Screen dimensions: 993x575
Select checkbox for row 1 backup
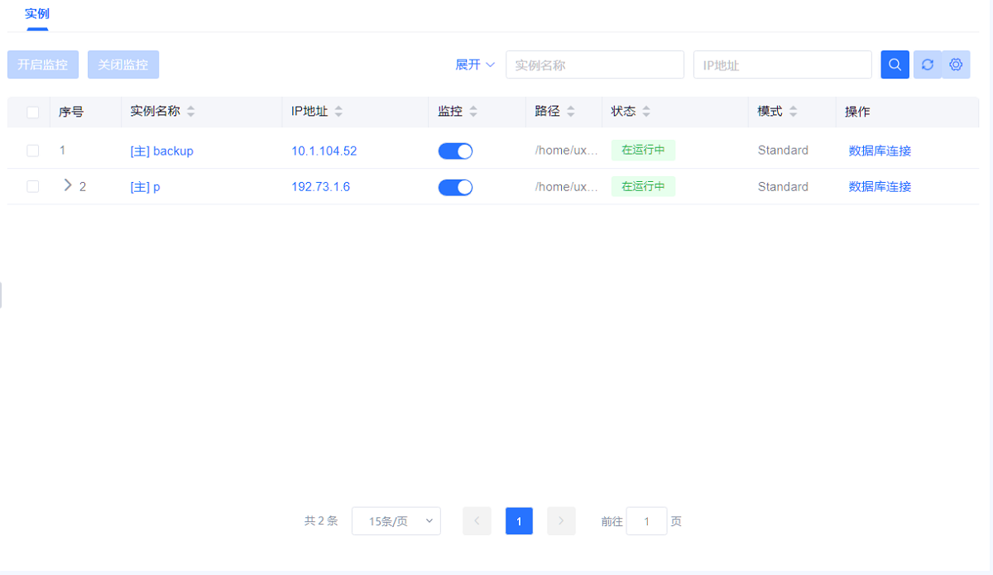coord(33,151)
